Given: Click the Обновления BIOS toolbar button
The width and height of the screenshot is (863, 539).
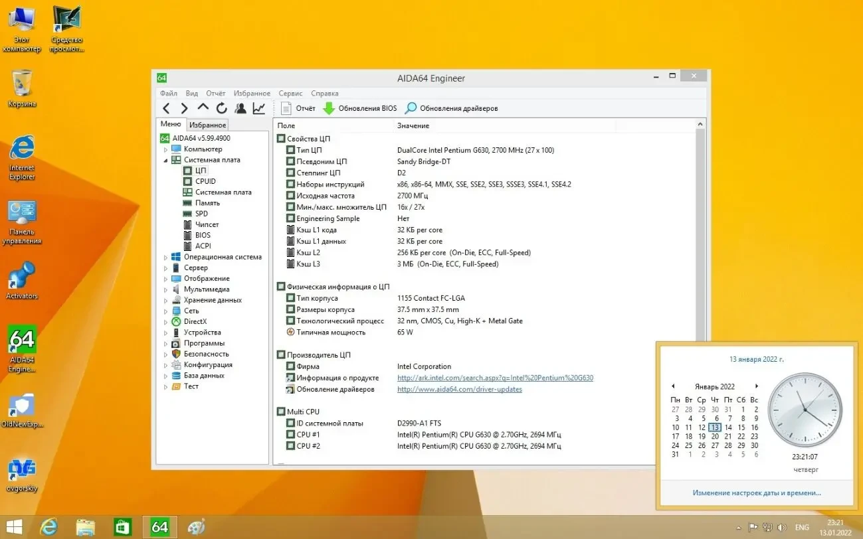Looking at the screenshot, I should click(366, 108).
